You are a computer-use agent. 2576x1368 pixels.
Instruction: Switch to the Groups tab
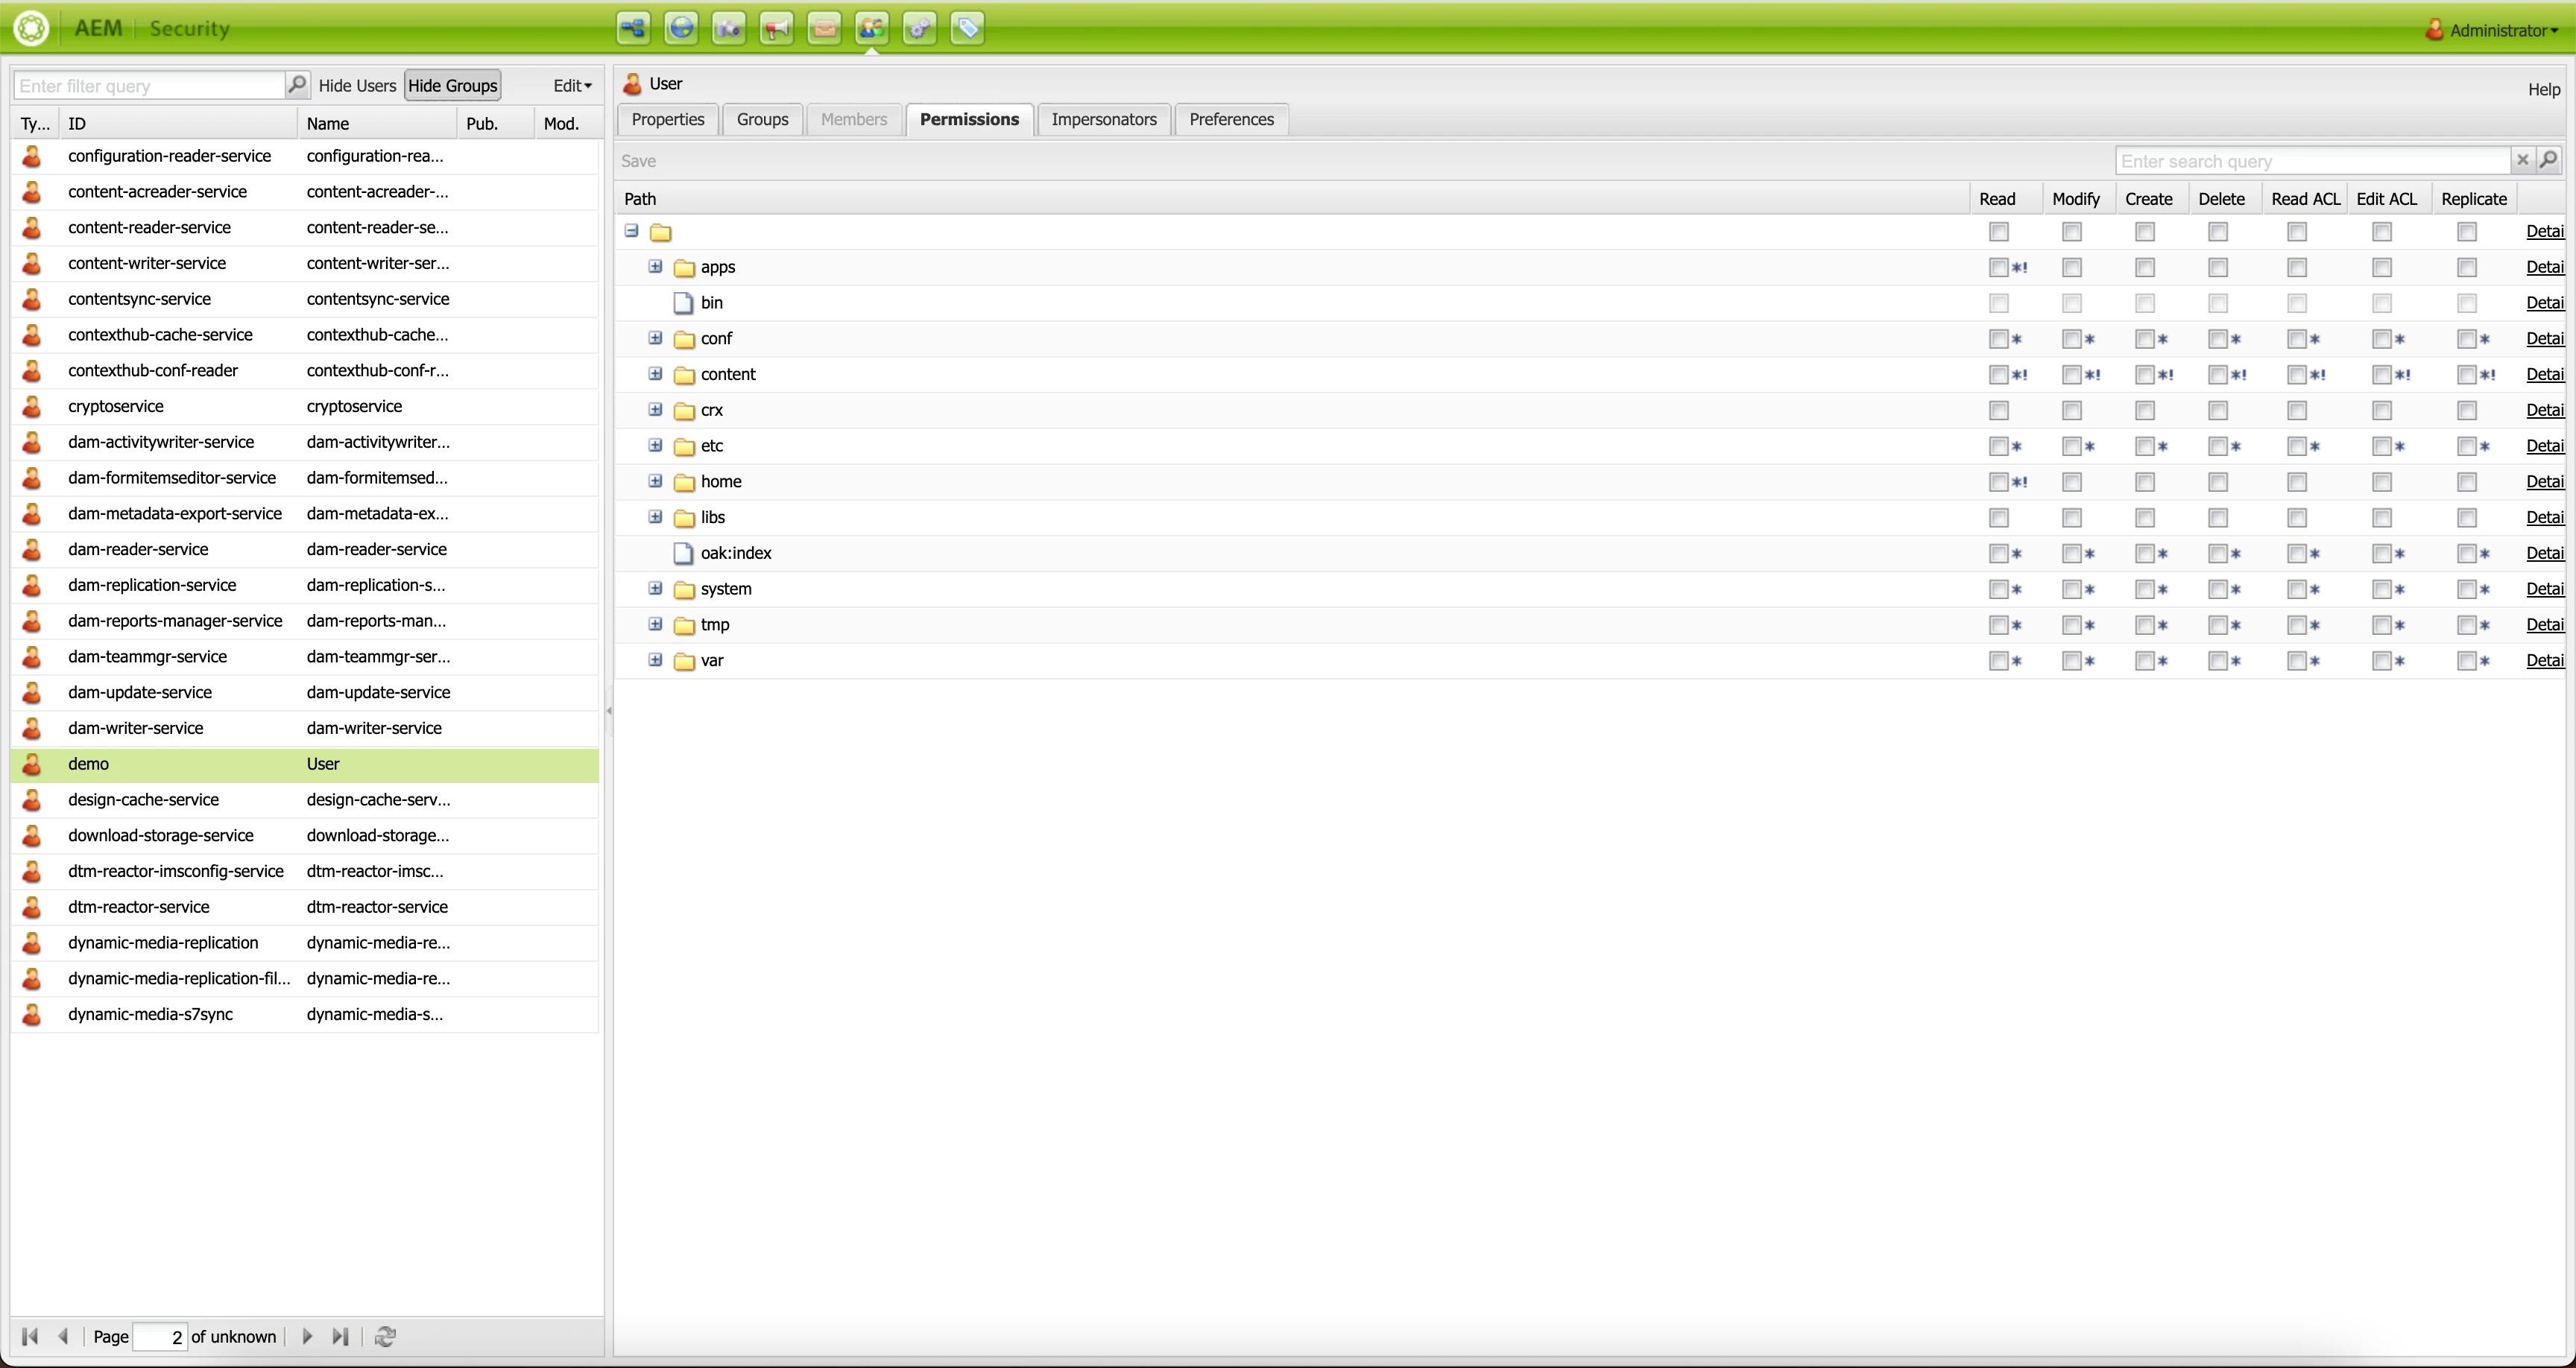tap(762, 119)
